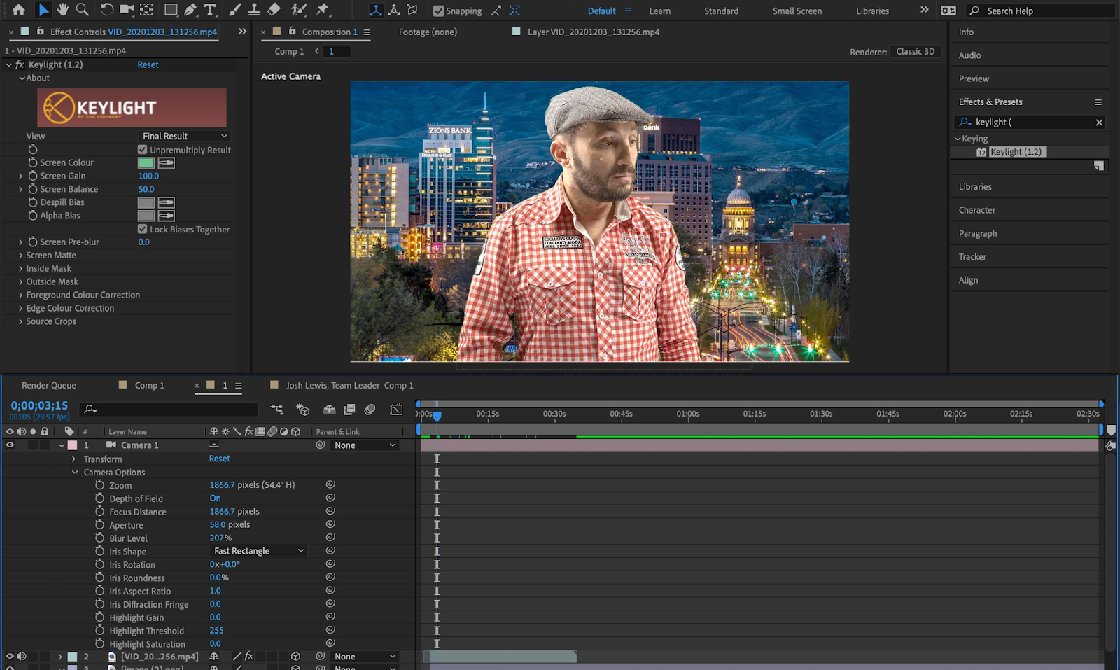This screenshot has width=1120, height=670.
Task: Select the Type tool
Action: (x=209, y=10)
